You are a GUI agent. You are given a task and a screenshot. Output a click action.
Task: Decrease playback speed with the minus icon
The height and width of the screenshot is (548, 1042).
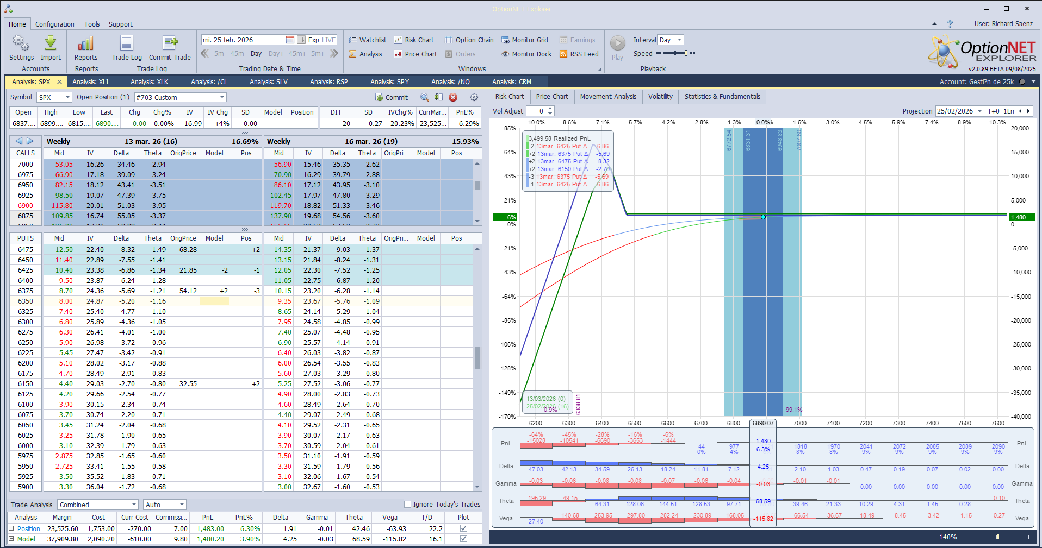pyautogui.click(x=658, y=53)
